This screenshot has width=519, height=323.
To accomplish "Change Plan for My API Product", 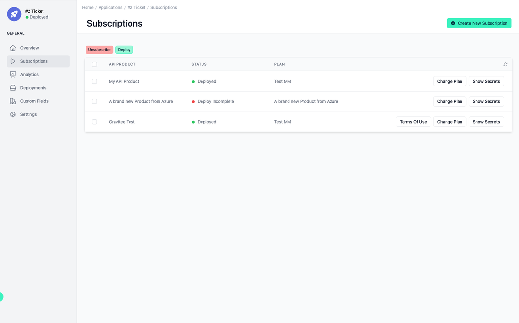I will 450,81.
